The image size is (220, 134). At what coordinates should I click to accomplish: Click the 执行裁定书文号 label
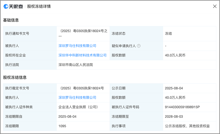tap(17, 88)
